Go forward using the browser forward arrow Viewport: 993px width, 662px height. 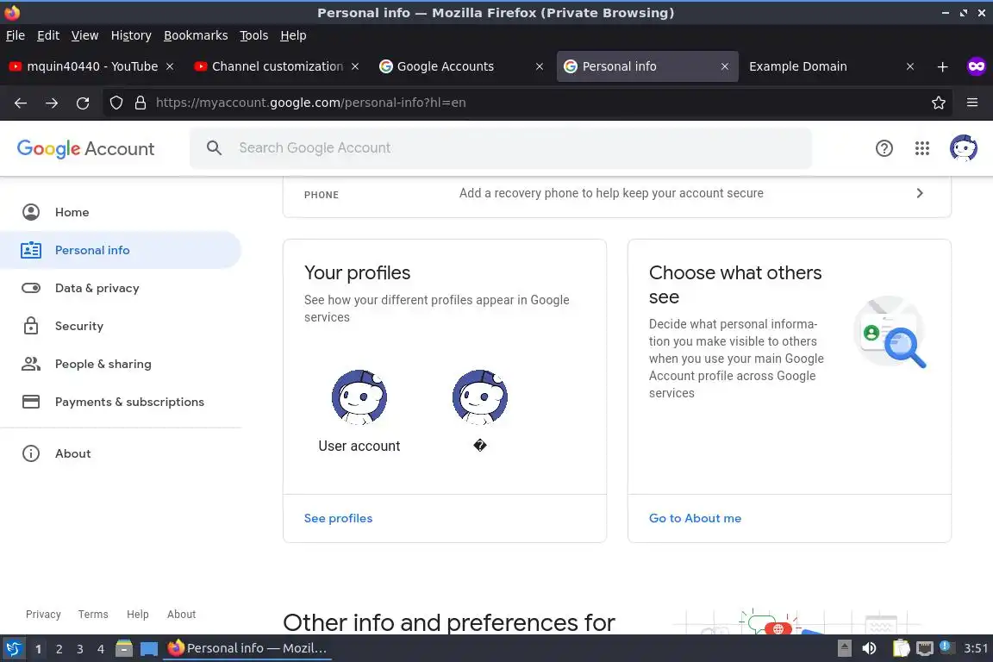tap(52, 103)
